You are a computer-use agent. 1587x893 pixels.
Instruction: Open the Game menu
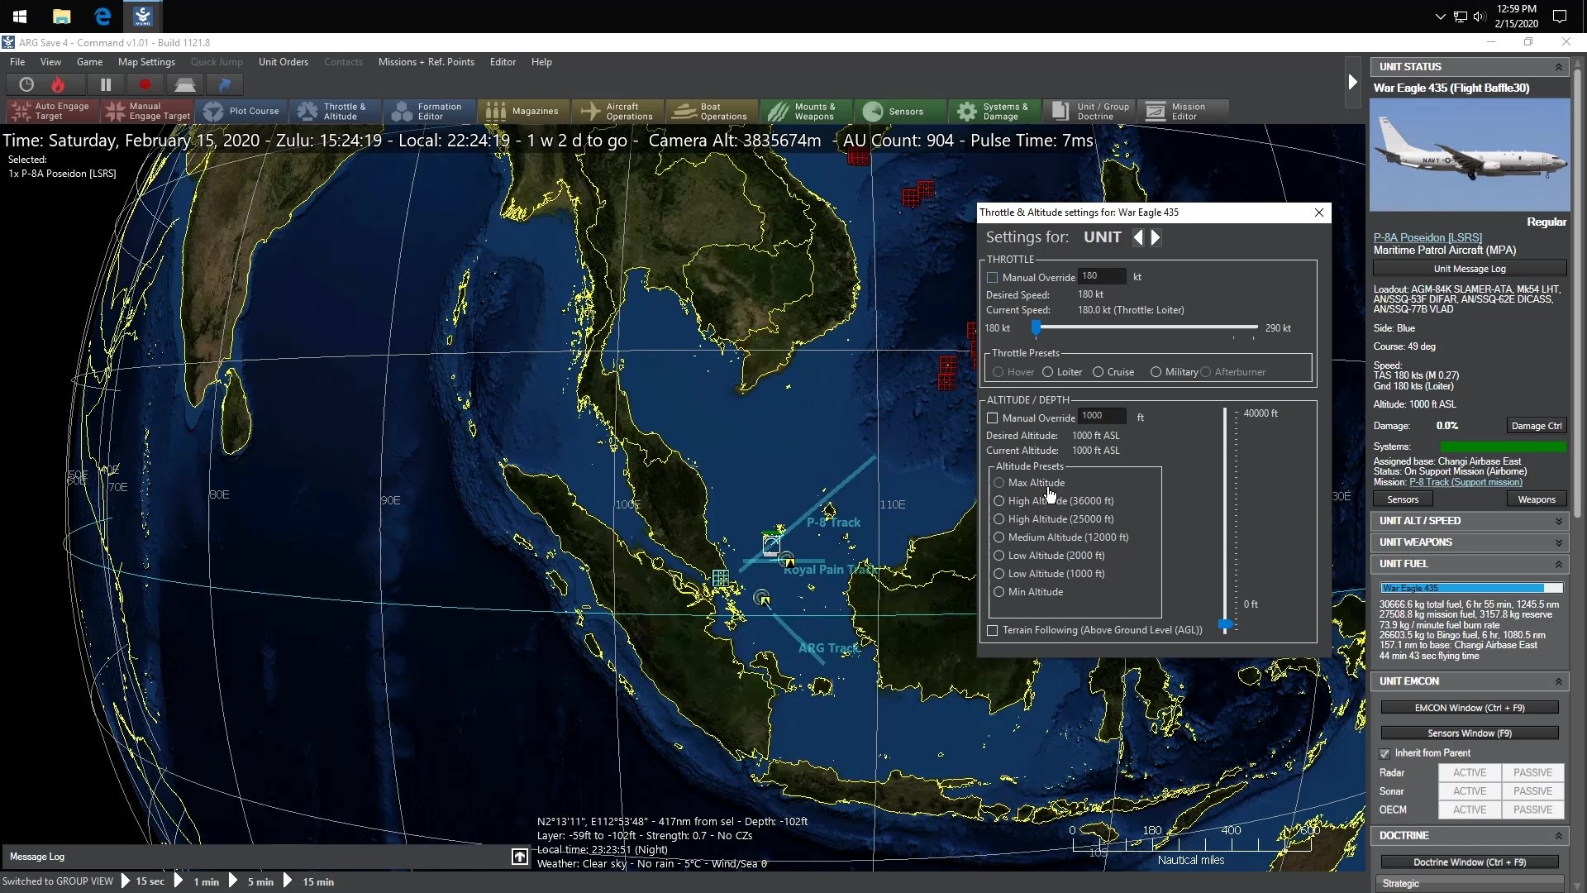pos(89,62)
